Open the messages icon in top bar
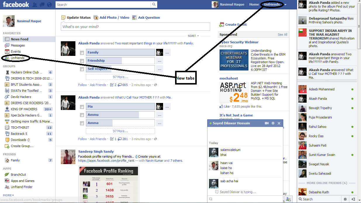The height and width of the screenshot is (203, 361). 42,5
